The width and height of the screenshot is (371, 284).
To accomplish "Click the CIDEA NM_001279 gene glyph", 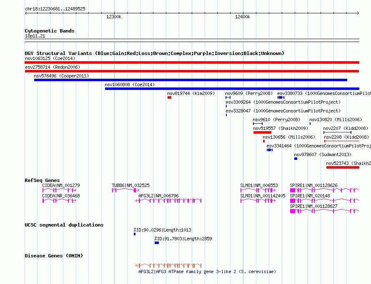I will 59,190.
